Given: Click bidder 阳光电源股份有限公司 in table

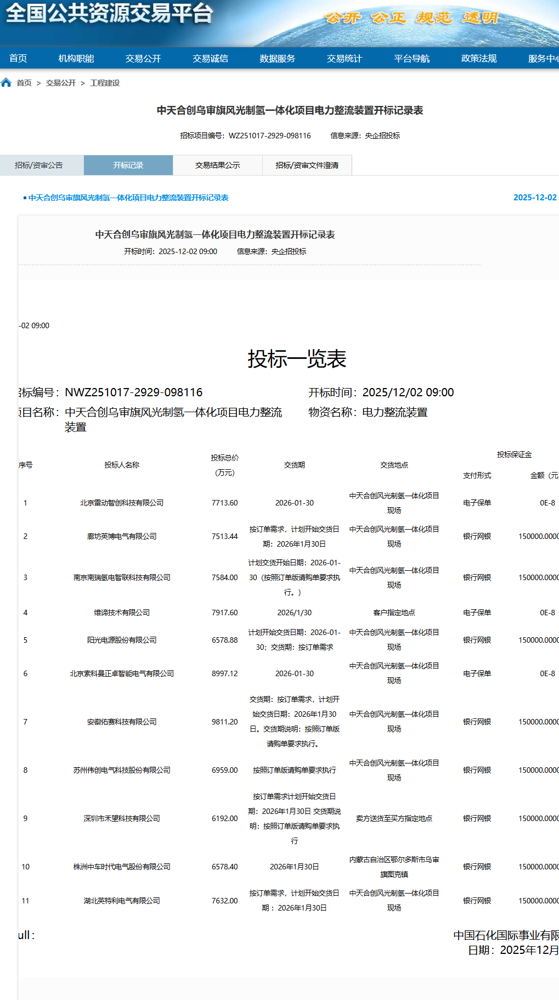Looking at the screenshot, I should click(122, 640).
